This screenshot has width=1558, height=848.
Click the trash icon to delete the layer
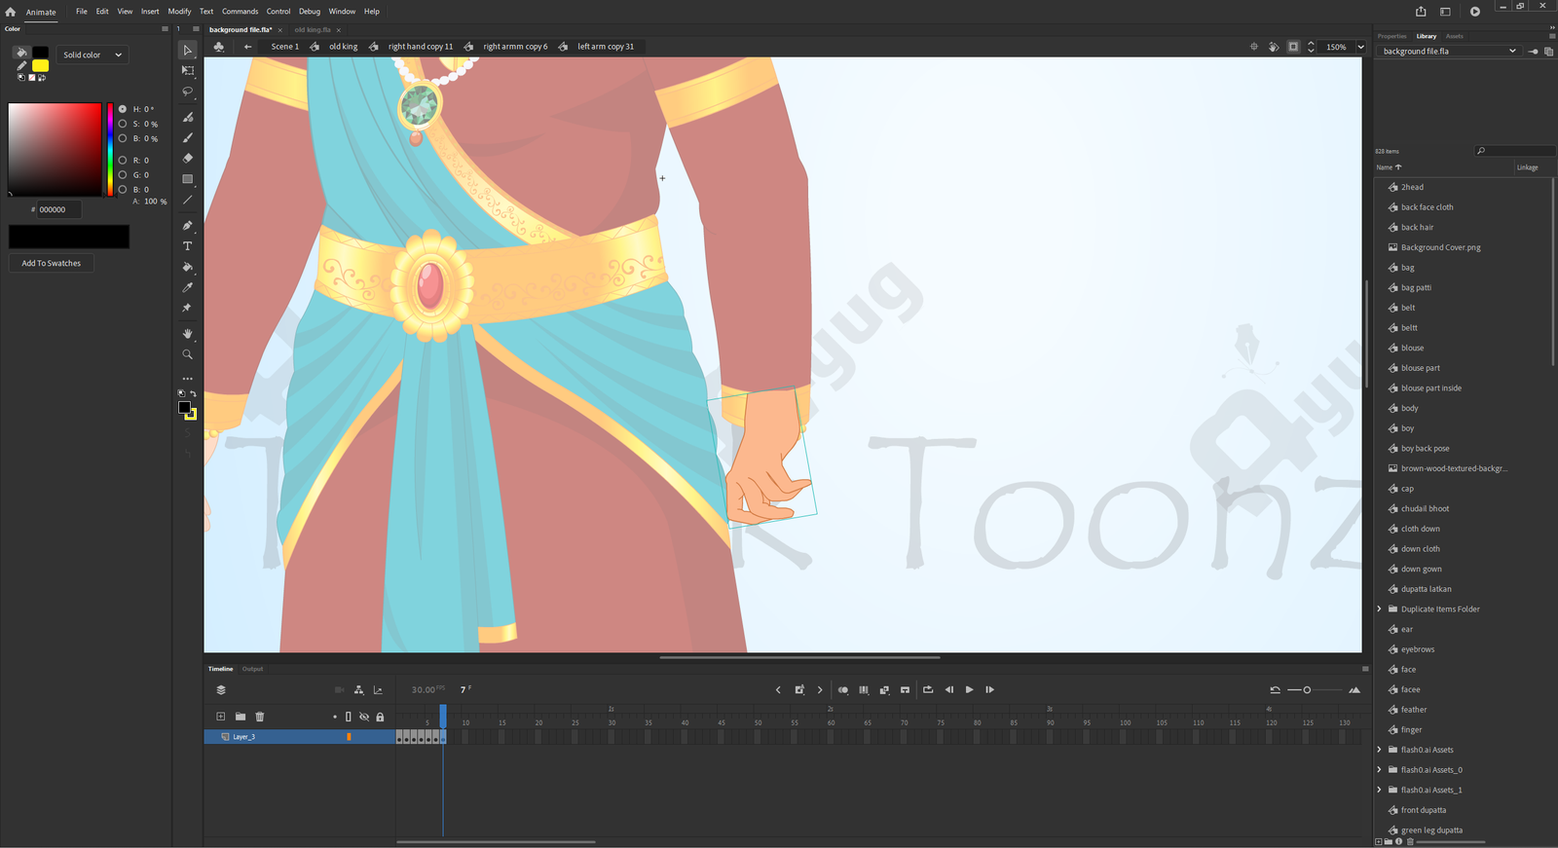pos(260,717)
